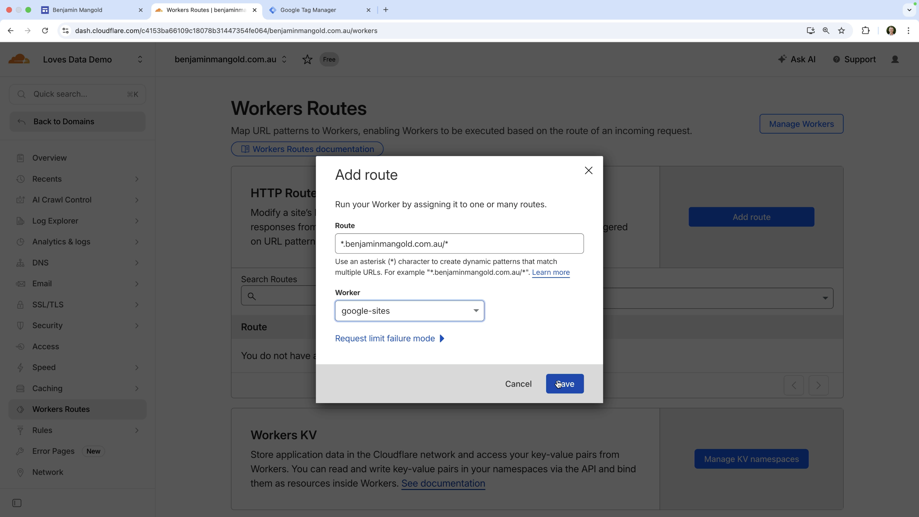Image resolution: width=919 pixels, height=517 pixels.
Task: Go to previous routes page
Action: tap(793, 385)
